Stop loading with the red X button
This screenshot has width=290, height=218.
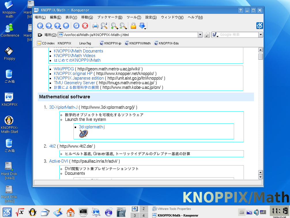point(85,26)
